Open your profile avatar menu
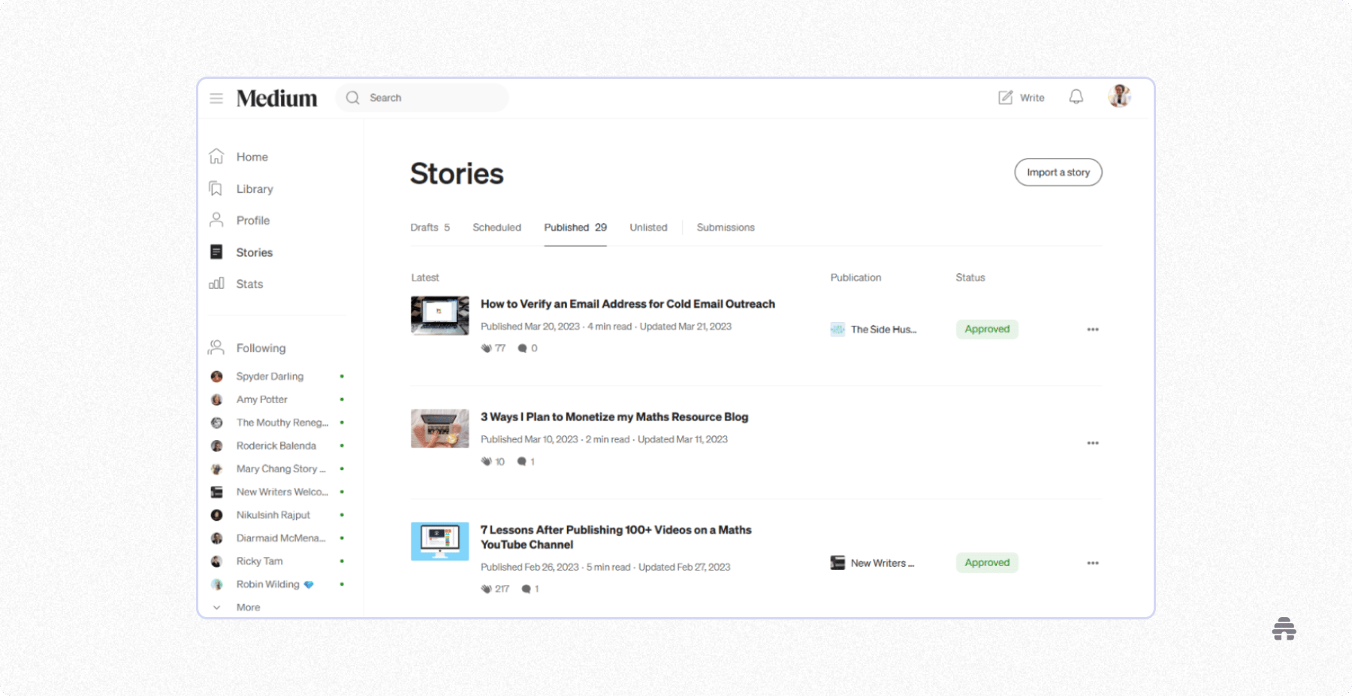 click(x=1118, y=97)
